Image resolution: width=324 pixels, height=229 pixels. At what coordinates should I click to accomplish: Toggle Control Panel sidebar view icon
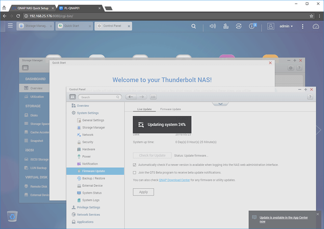72,97
